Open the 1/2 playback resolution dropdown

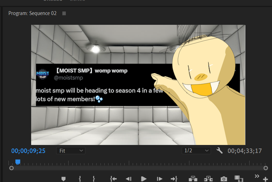tap(196, 151)
